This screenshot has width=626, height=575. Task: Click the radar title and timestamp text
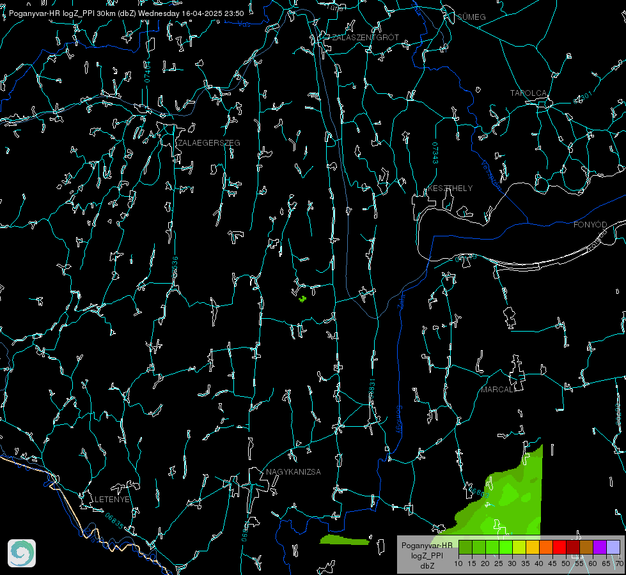(x=126, y=13)
